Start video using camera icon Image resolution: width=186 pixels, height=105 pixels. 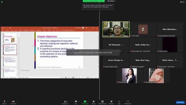13,102
